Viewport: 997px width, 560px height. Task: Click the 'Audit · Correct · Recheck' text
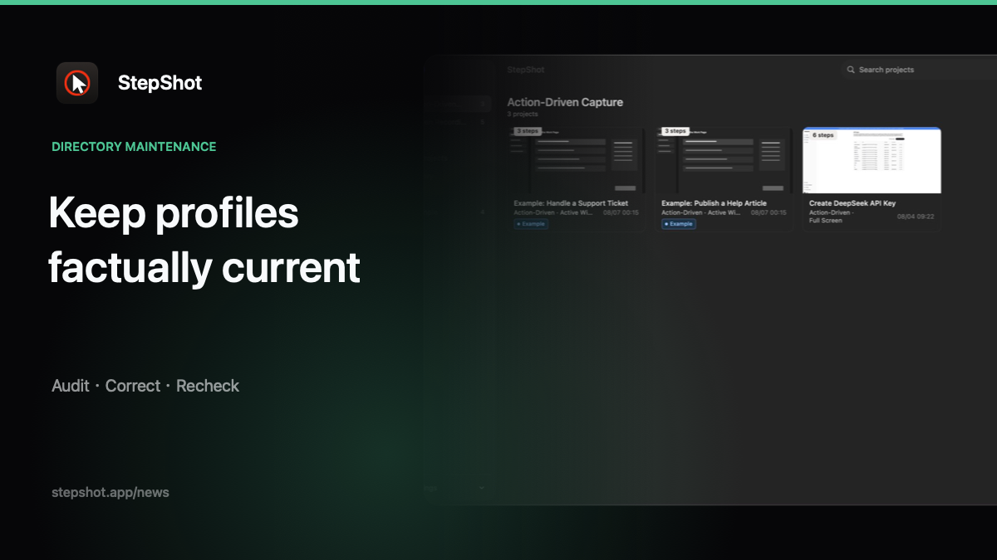click(x=145, y=386)
